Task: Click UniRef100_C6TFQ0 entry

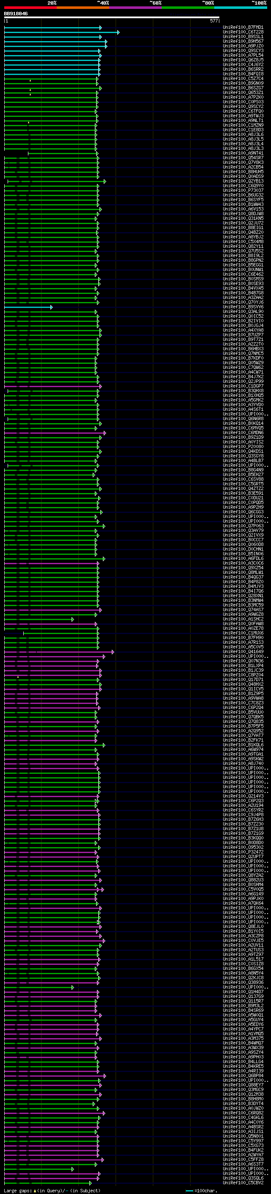Action: (x=243, y=111)
